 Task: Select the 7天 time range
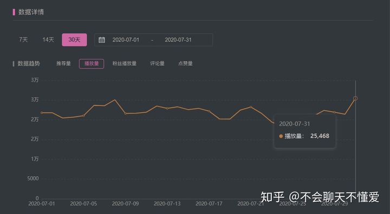click(23, 40)
